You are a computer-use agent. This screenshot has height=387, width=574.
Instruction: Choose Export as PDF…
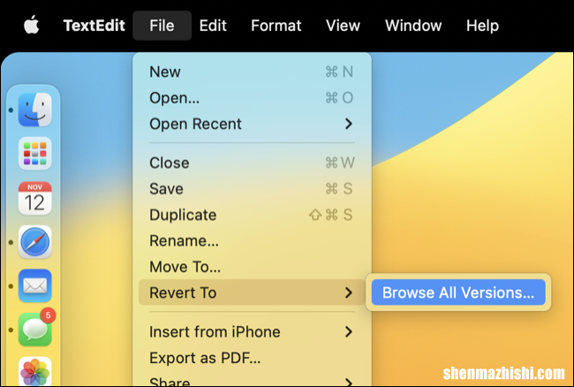click(x=252, y=358)
